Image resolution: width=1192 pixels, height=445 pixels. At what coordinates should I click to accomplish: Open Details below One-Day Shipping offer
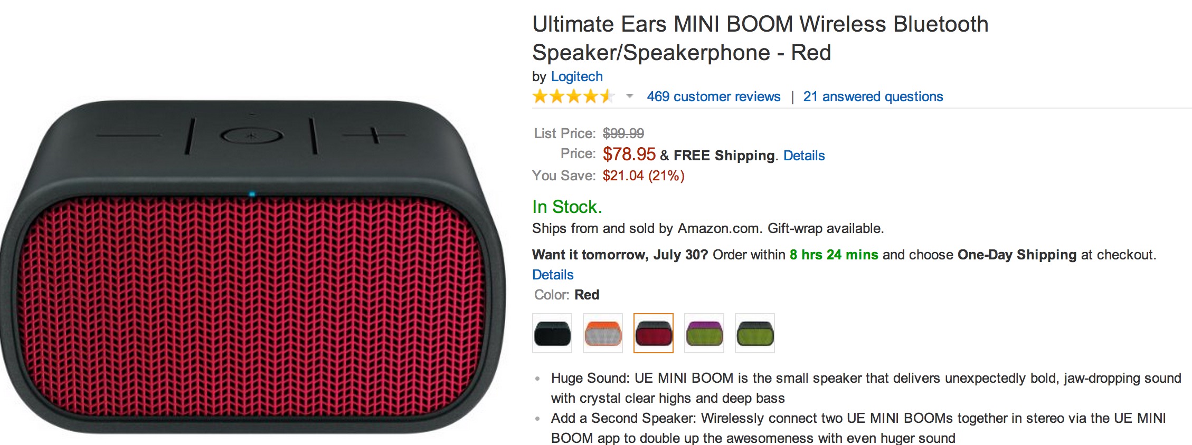pyautogui.click(x=552, y=275)
